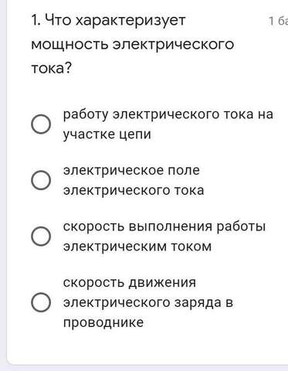Click the answer text 'скорость движения'
Screen dimensions: 288x371
130,283
